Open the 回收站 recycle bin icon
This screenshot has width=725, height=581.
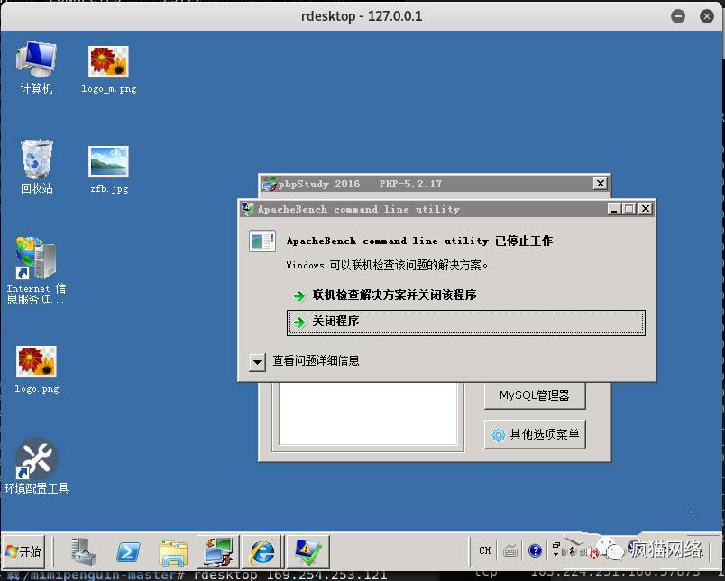[x=37, y=167]
